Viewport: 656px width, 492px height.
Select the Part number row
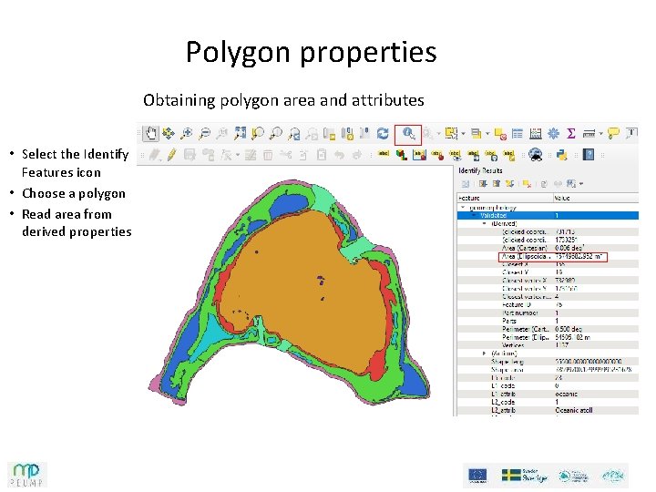click(548, 313)
